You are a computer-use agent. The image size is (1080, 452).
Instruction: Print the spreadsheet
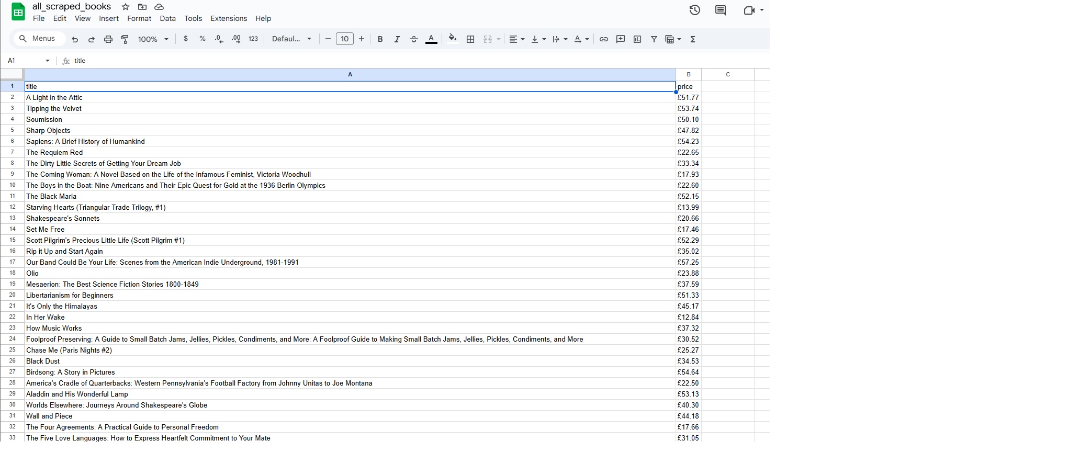pos(108,39)
